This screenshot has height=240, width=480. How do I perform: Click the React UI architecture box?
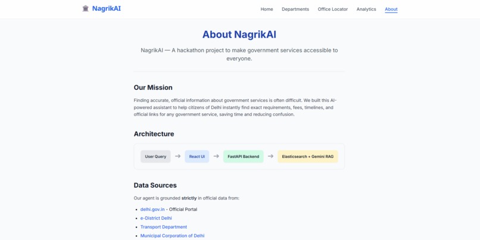click(x=197, y=157)
